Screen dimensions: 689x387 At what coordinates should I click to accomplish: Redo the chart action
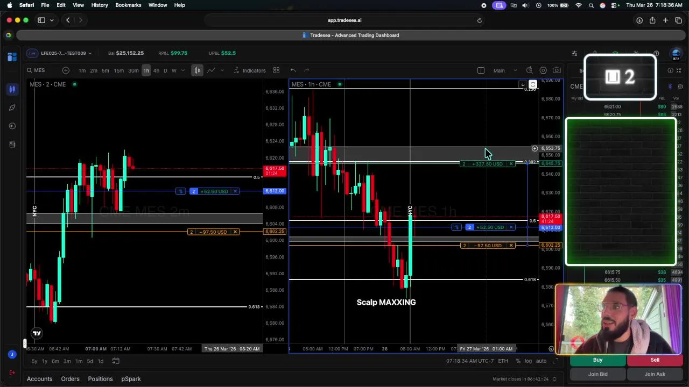pos(306,70)
